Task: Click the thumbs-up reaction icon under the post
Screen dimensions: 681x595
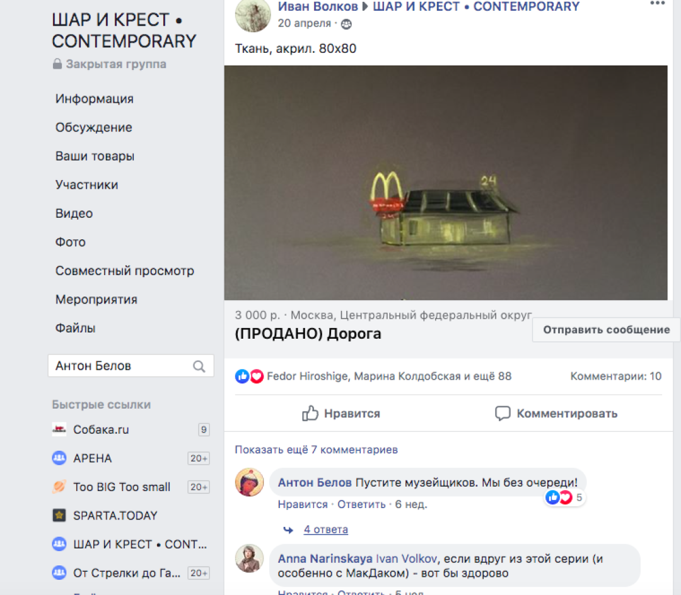Action: tap(242, 377)
